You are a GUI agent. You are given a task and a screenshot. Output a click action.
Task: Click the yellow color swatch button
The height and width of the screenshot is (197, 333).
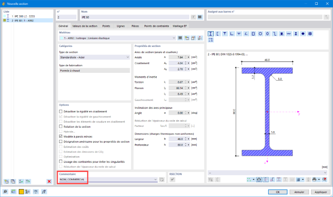click(x=21, y=192)
